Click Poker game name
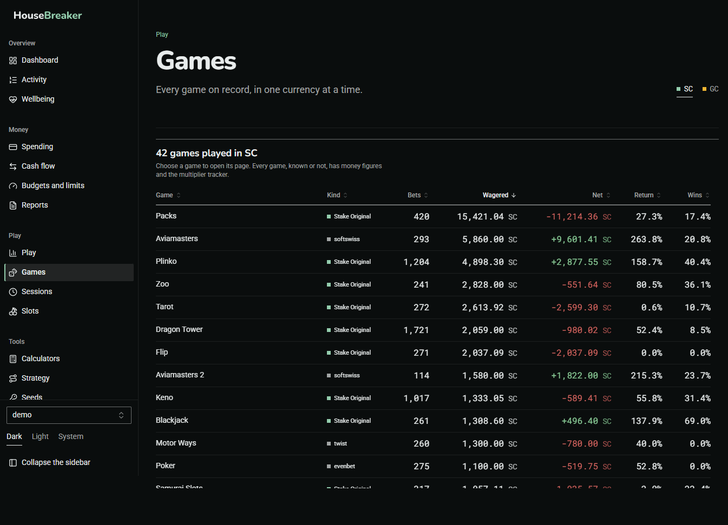 coord(166,466)
